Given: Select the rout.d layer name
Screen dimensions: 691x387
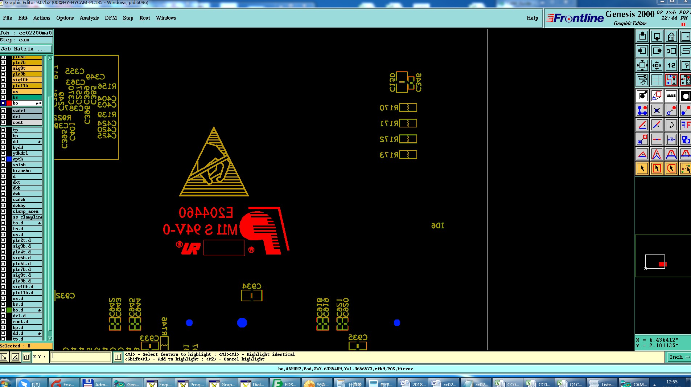Looking at the screenshot, I should pos(27,322).
